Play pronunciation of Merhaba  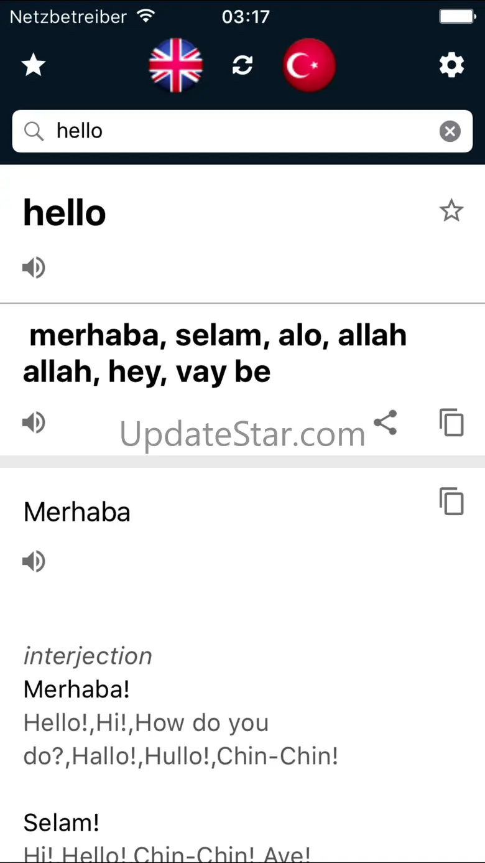[34, 561]
